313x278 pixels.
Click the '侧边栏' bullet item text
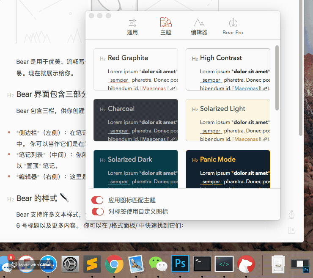(x=28, y=133)
